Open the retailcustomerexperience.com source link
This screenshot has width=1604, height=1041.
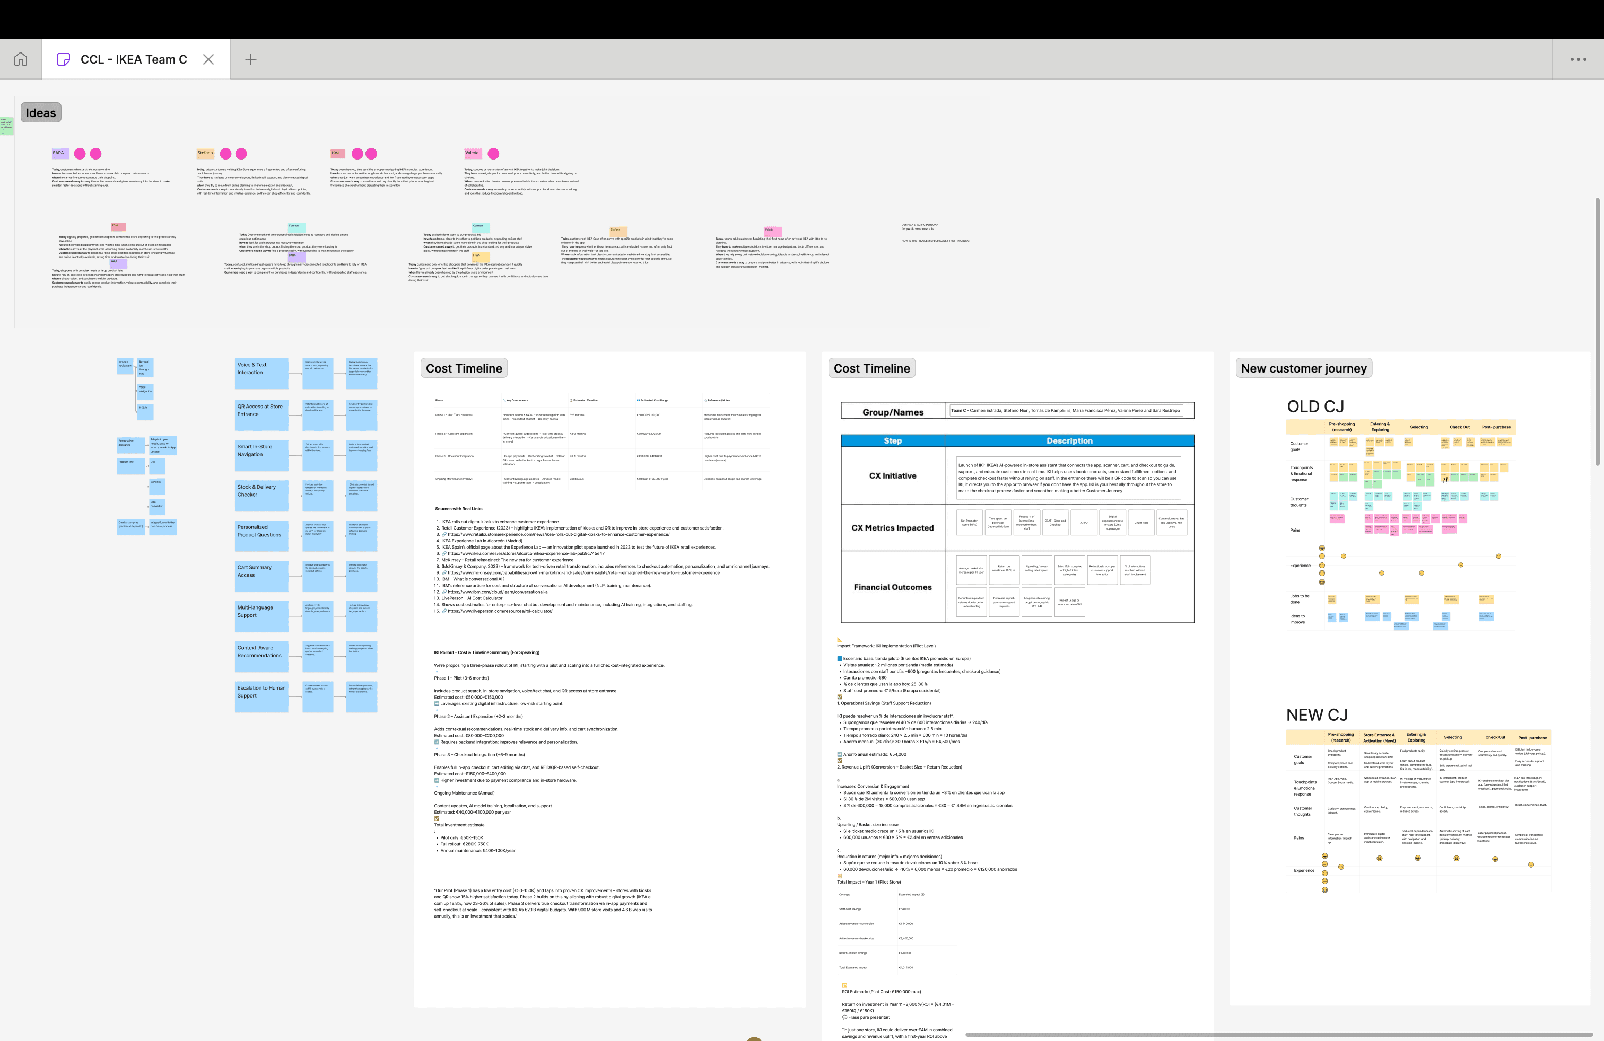click(558, 535)
